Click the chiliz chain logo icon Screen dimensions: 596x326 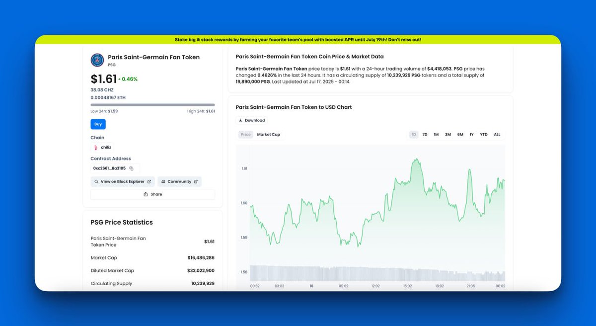pyautogui.click(x=96, y=147)
